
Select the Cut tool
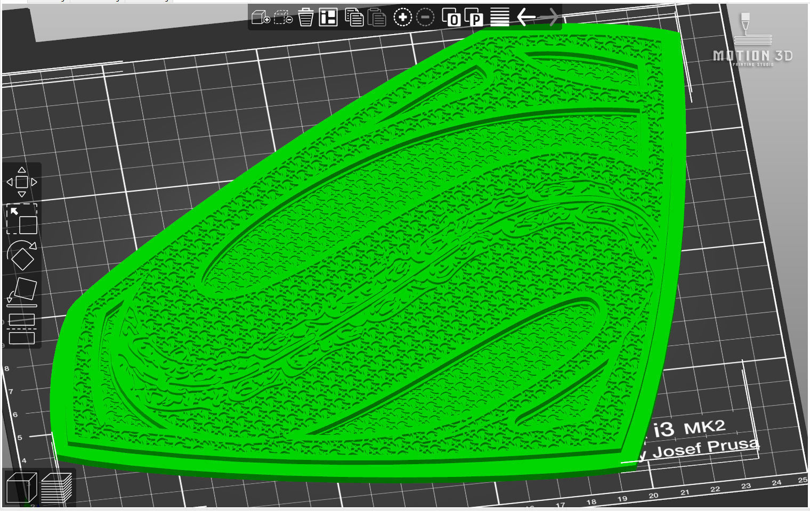click(x=22, y=328)
